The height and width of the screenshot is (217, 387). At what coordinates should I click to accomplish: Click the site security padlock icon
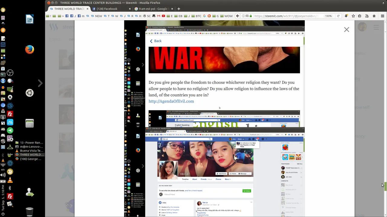(251, 16)
